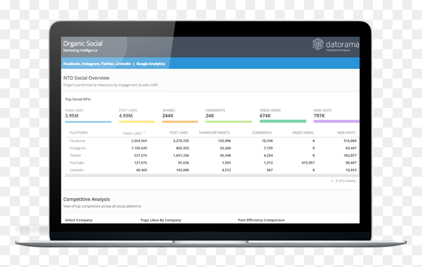Click the light green Comments KPI bar

click(229, 122)
